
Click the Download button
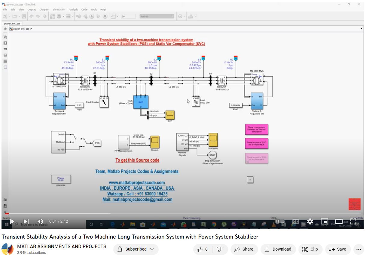click(278, 249)
